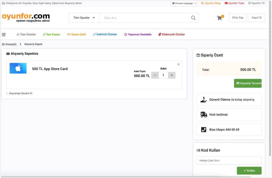Click the search magnifier icon

[x=193, y=18]
